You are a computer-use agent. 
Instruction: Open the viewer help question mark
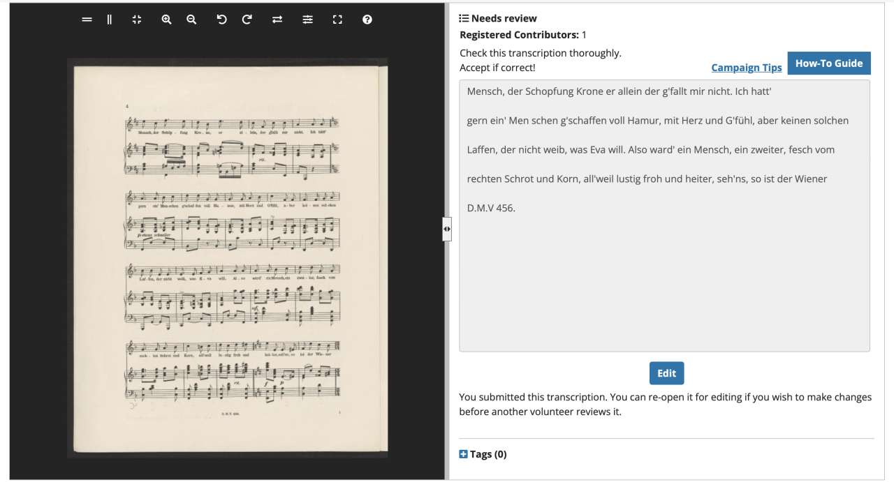pyautogui.click(x=367, y=20)
